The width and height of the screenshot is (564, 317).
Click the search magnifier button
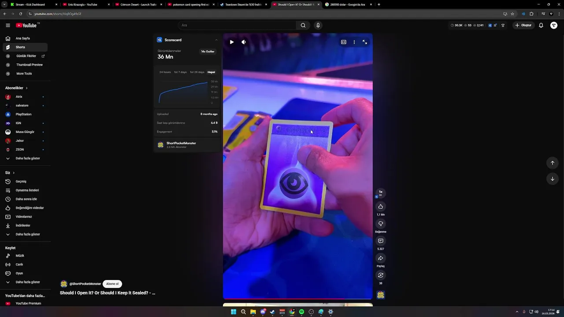[x=303, y=25]
